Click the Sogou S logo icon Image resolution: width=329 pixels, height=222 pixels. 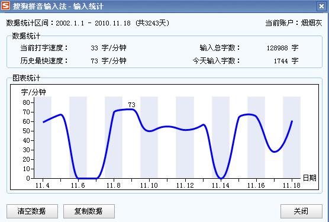[5, 6]
